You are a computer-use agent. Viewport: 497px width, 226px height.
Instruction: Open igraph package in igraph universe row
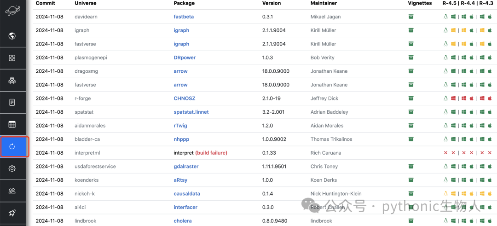click(x=181, y=30)
